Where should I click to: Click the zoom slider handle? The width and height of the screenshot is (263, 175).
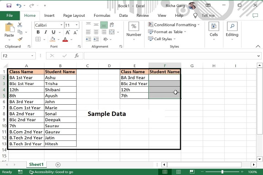pyautogui.click(x=222, y=172)
